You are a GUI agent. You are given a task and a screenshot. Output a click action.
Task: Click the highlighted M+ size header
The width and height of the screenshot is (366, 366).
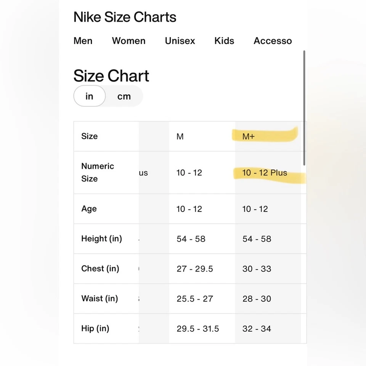click(249, 136)
